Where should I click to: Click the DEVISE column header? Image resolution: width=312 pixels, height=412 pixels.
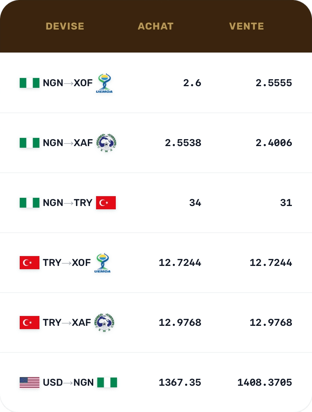(65, 26)
